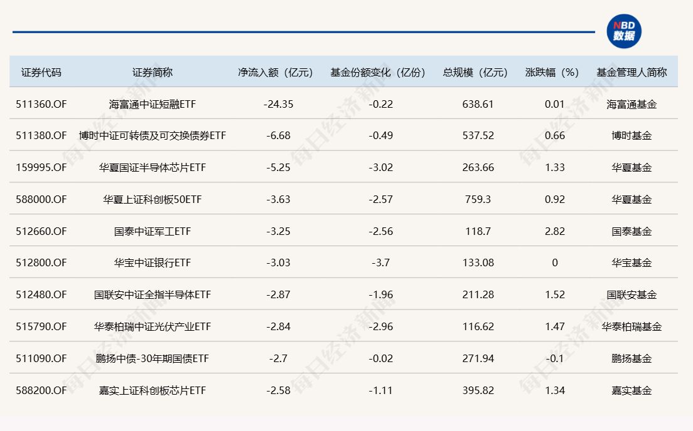This screenshot has height=431, width=693.
Task: Click the 638.61 total scale value
Action: tap(478, 104)
